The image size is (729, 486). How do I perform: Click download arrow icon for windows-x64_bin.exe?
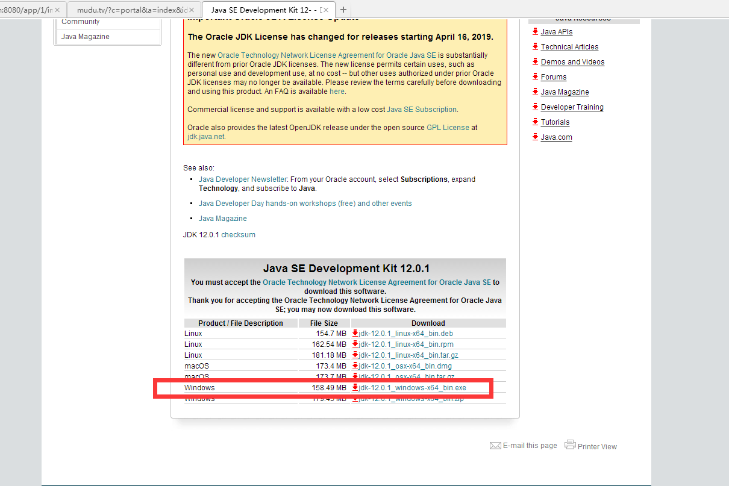click(355, 387)
